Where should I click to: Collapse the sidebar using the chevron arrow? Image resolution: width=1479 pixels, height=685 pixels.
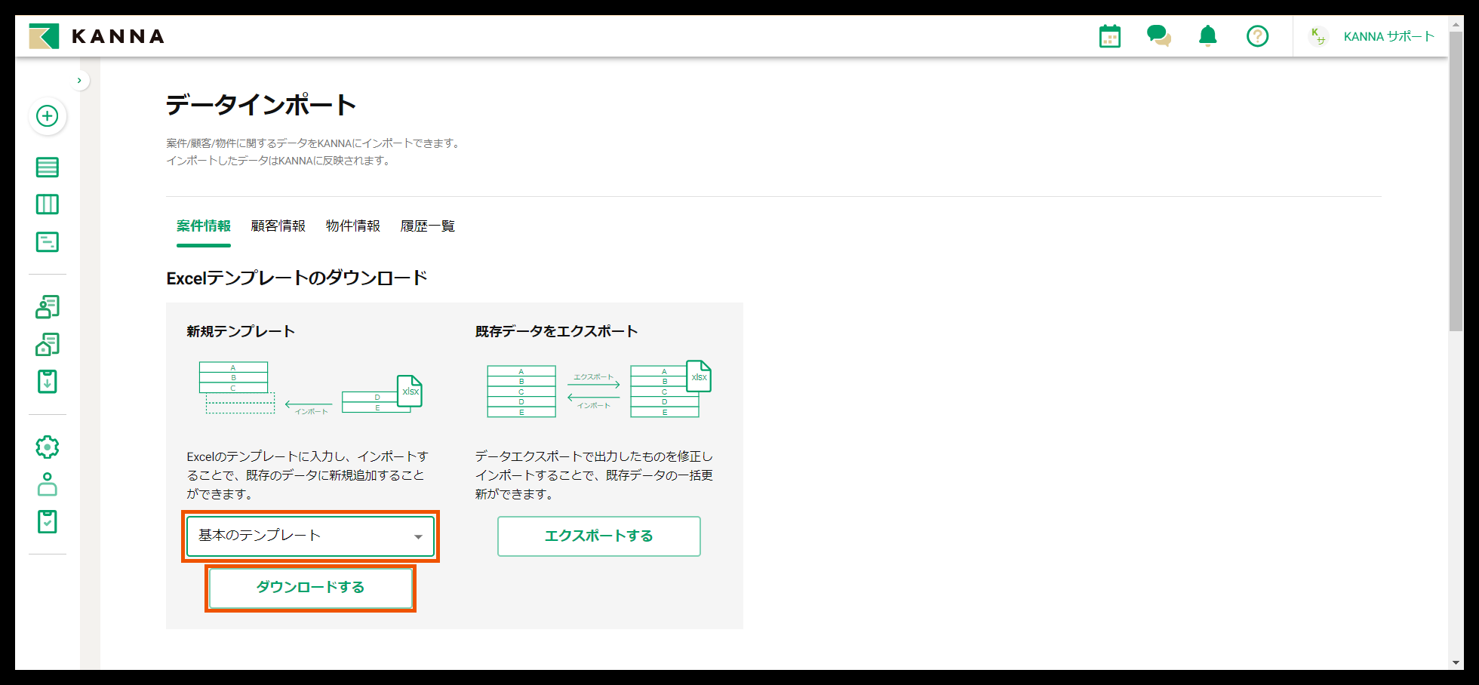tap(80, 79)
